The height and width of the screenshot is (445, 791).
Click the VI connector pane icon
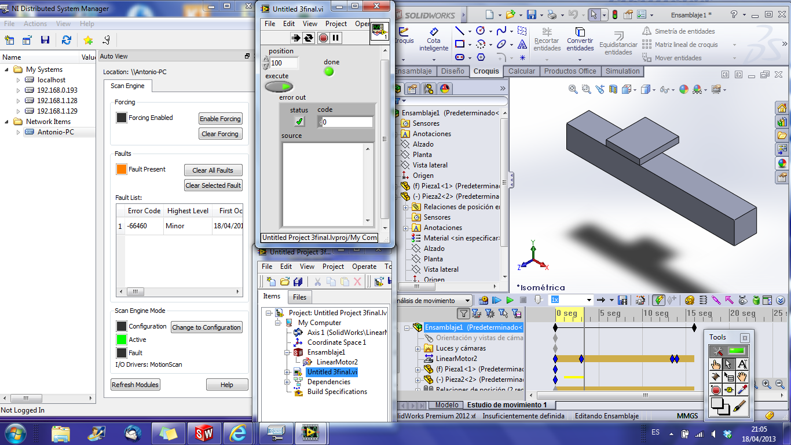[380, 32]
